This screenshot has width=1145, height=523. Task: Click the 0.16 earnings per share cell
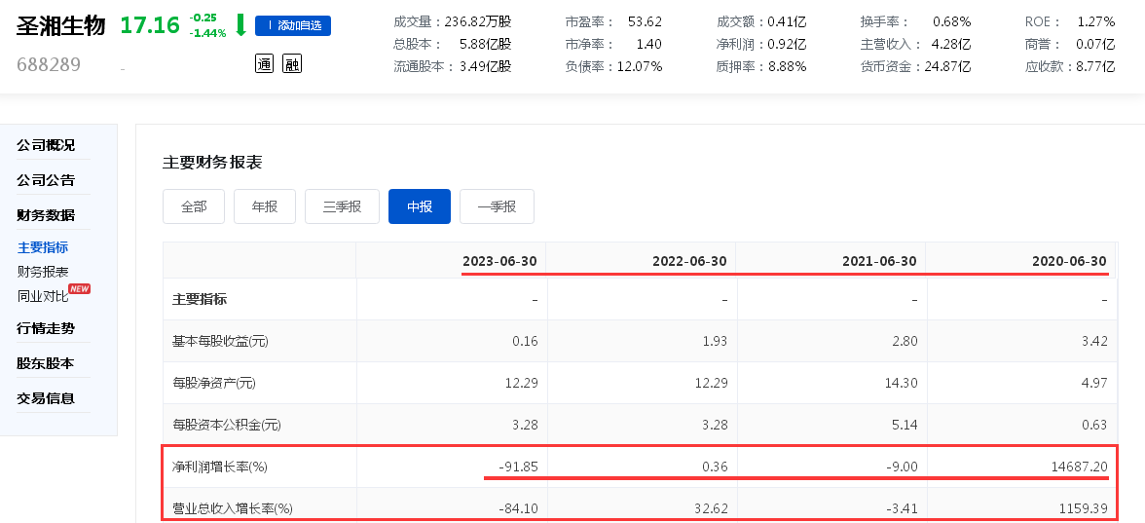click(526, 341)
